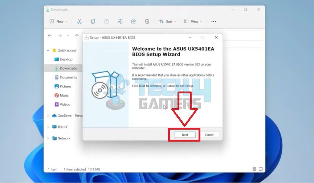Open the View dropdown in File Explorer
Screen dimensions: 314x183
pyautogui.click(x=193, y=21)
